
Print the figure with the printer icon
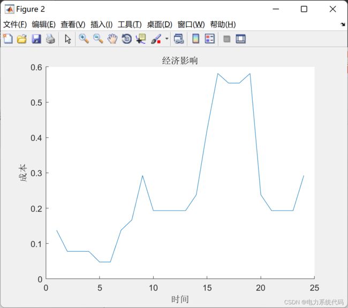click(50, 39)
